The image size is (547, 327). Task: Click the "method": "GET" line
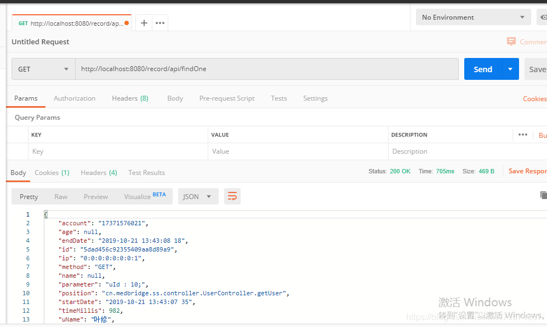point(87,267)
